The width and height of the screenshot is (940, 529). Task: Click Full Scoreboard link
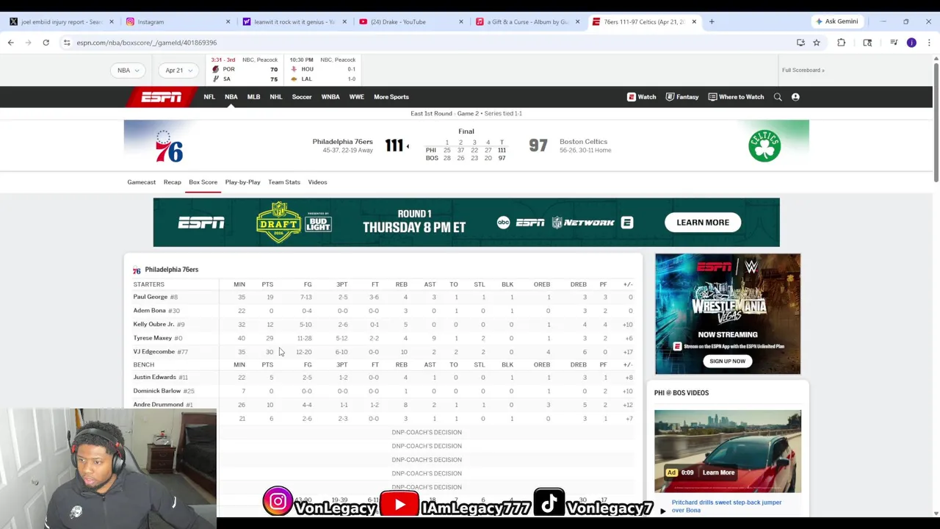pyautogui.click(x=803, y=71)
